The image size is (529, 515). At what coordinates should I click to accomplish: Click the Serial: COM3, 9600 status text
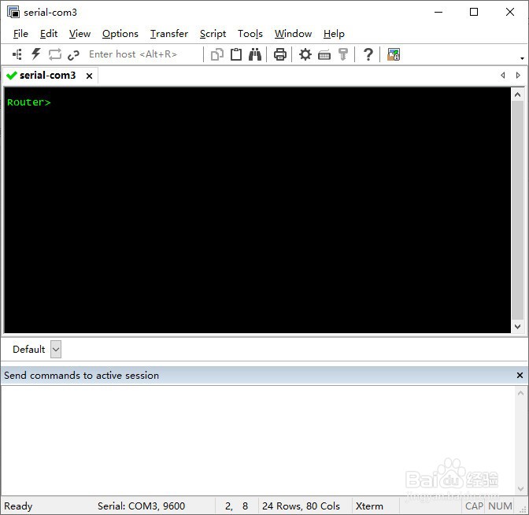point(141,506)
